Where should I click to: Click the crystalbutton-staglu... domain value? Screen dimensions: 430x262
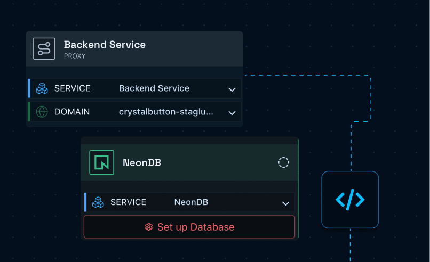click(x=166, y=112)
